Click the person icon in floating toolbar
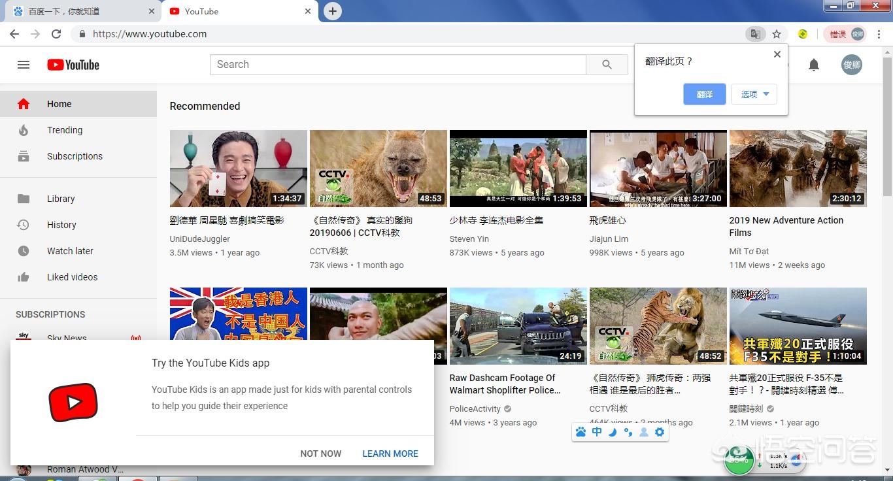The height and width of the screenshot is (481, 893). [644, 432]
